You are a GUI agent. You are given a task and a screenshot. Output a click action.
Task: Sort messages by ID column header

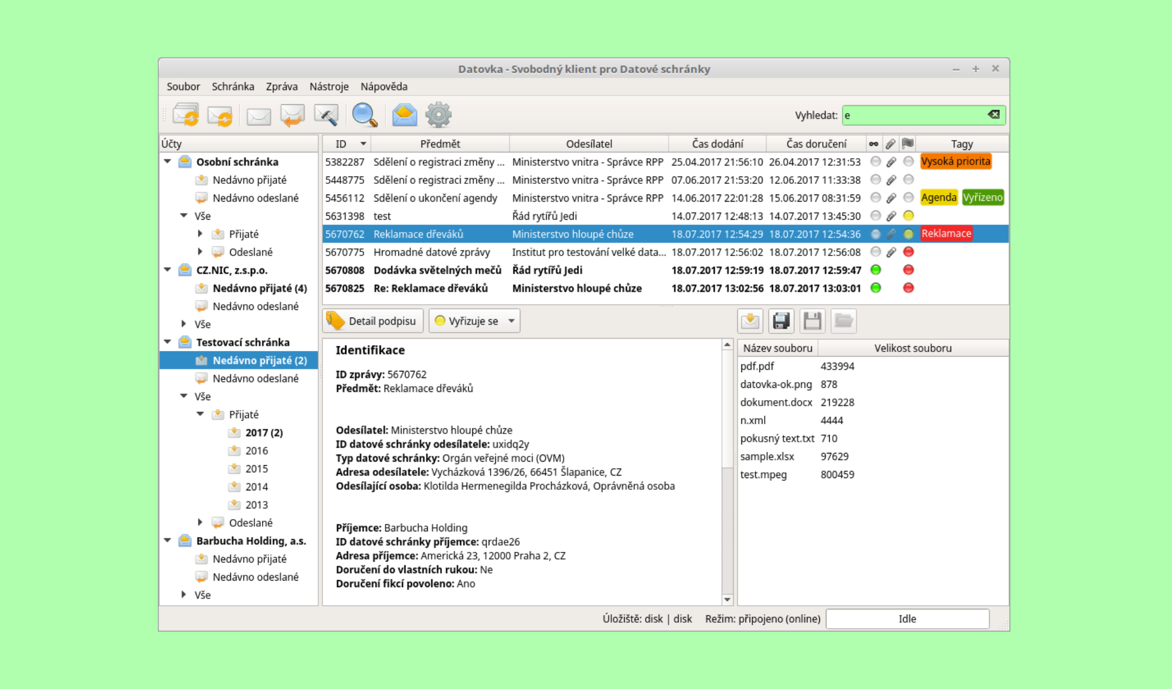[x=346, y=144]
